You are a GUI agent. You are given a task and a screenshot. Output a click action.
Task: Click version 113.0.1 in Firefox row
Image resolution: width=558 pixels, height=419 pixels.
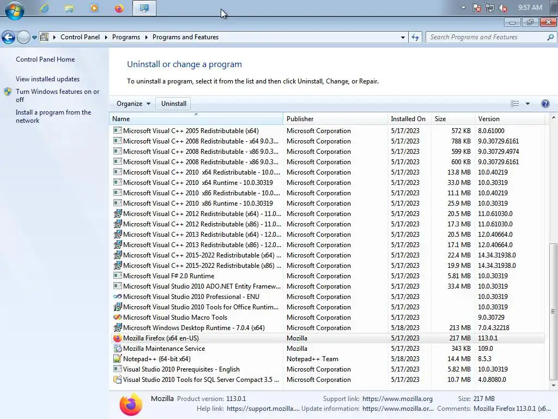[488, 338]
